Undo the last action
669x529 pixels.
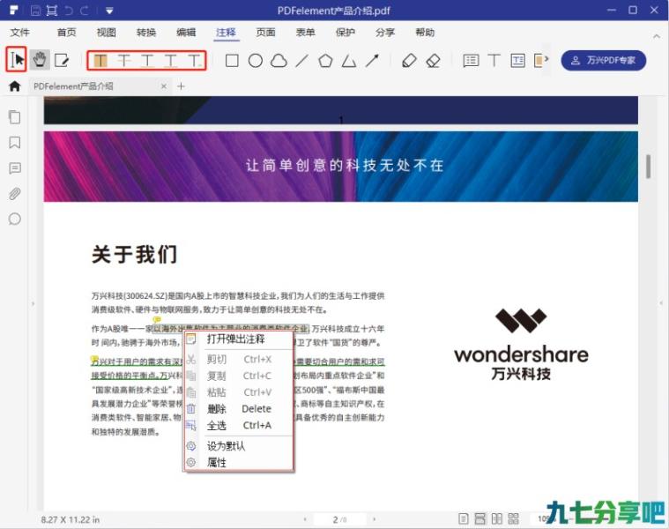pyautogui.click(x=68, y=11)
